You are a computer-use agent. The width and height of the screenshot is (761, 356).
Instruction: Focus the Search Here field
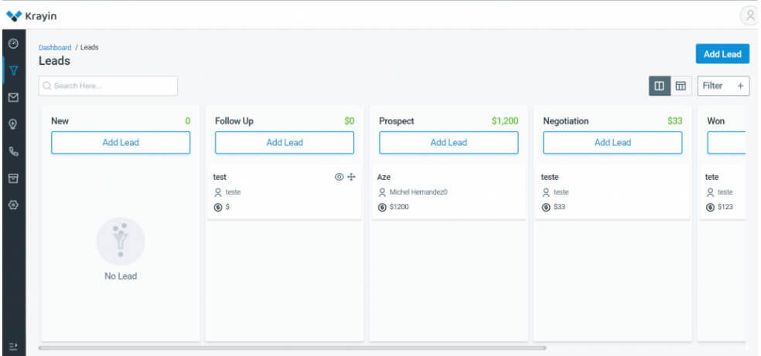[x=108, y=86]
